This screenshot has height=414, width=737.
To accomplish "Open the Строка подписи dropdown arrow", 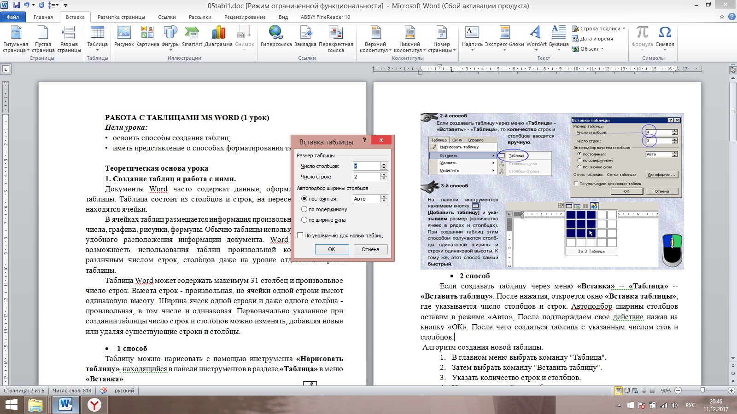I will click(x=624, y=29).
